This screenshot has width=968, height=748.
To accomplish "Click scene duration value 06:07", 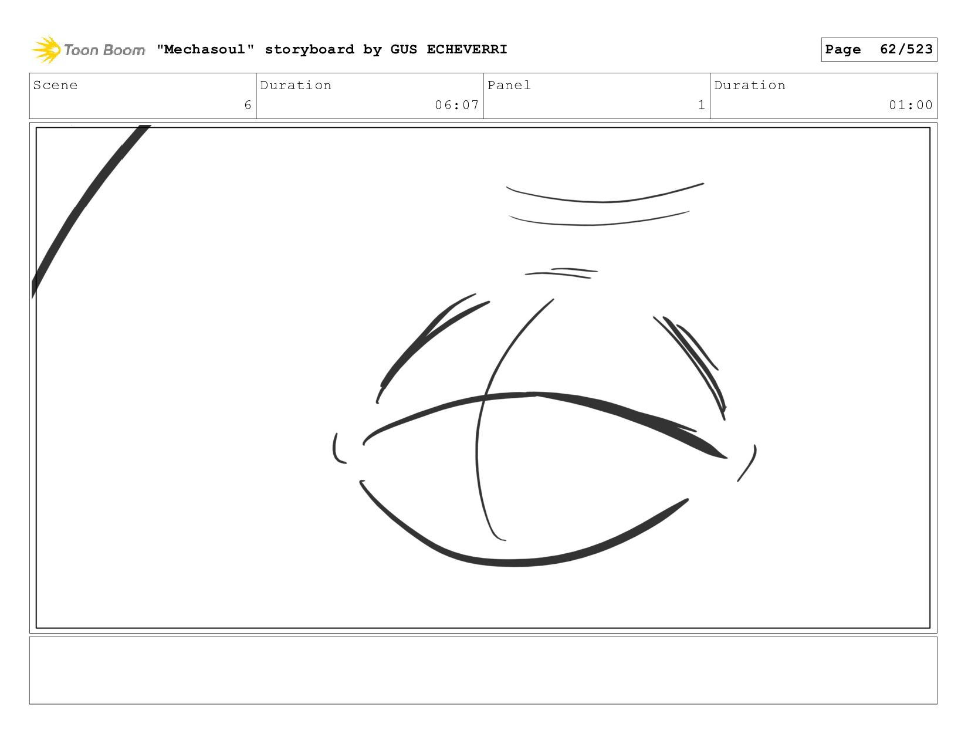I will [x=456, y=105].
